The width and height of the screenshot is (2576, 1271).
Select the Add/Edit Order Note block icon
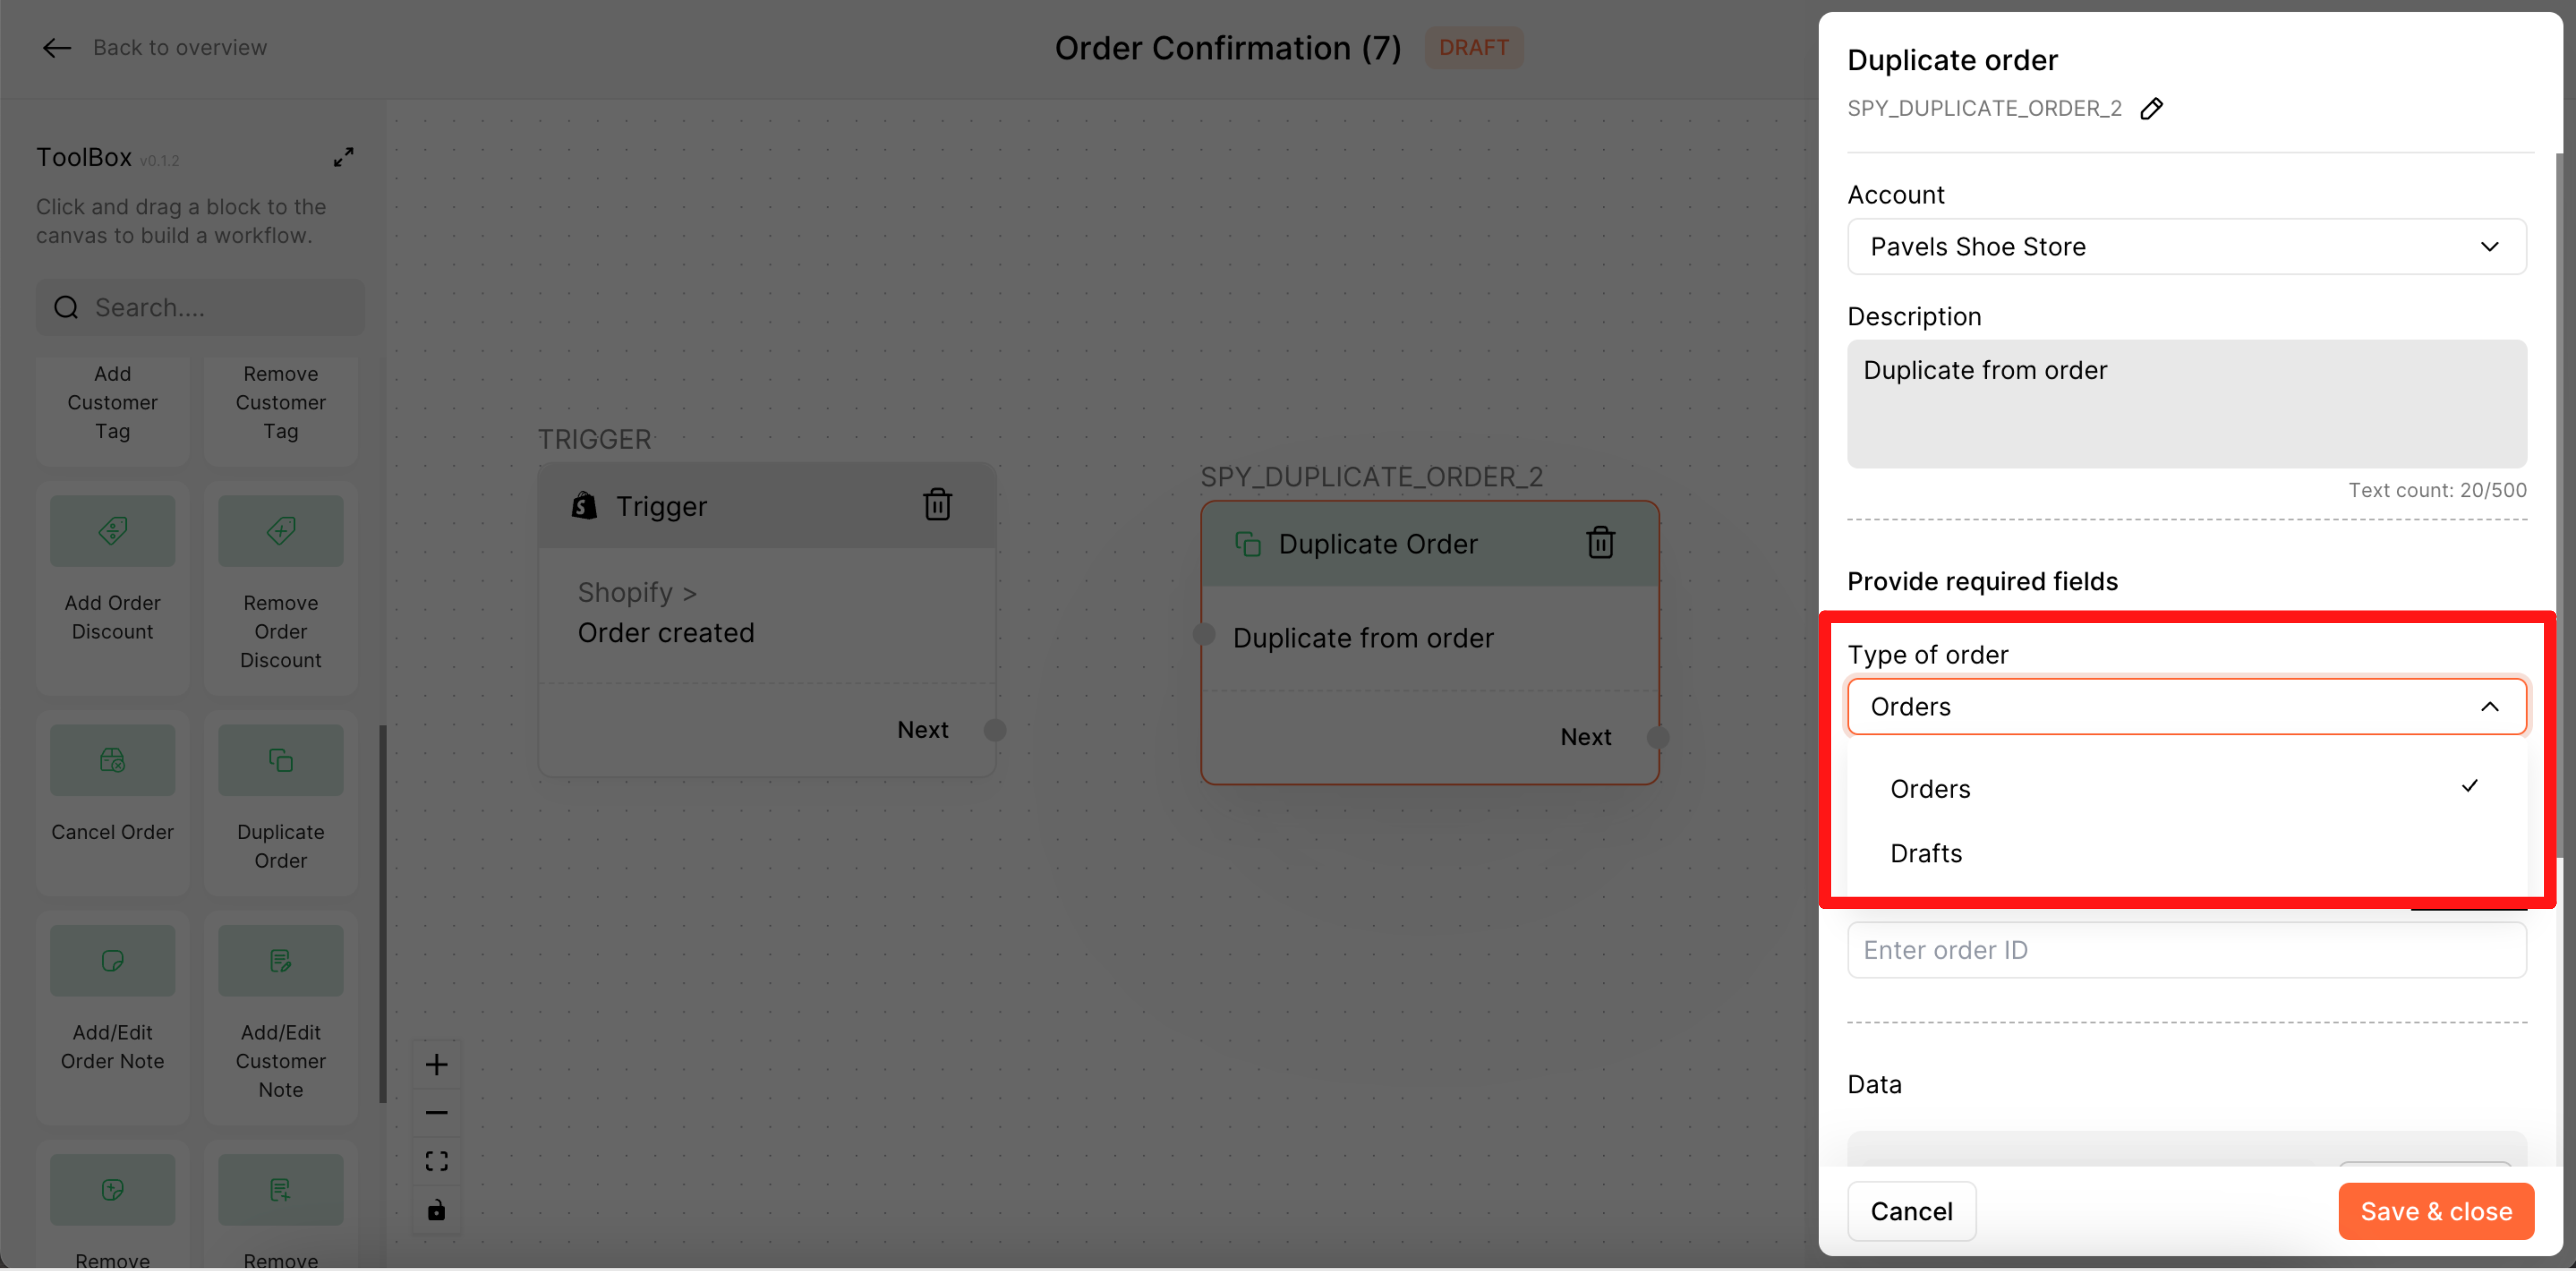tap(113, 960)
